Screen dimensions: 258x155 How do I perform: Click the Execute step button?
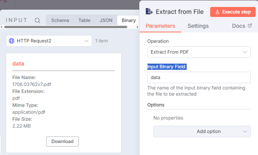coord(233,12)
